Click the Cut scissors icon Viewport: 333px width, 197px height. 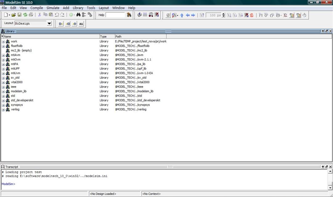pos(39,15)
